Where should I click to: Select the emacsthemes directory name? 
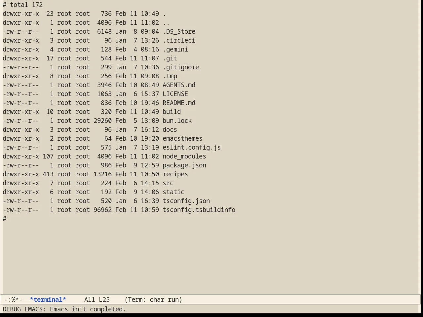coord(182,138)
